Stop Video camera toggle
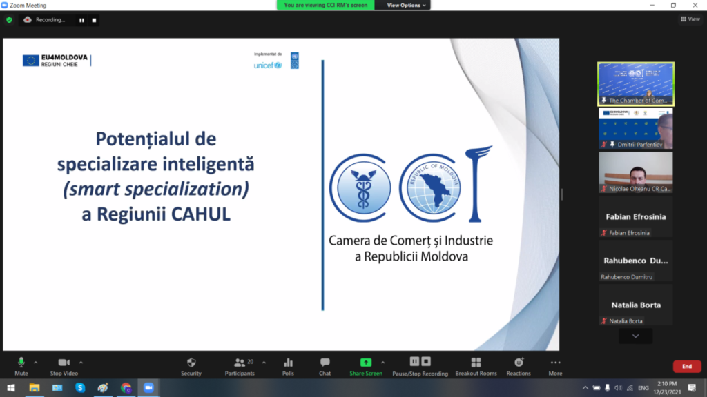Image resolution: width=707 pixels, height=397 pixels. [x=64, y=367]
